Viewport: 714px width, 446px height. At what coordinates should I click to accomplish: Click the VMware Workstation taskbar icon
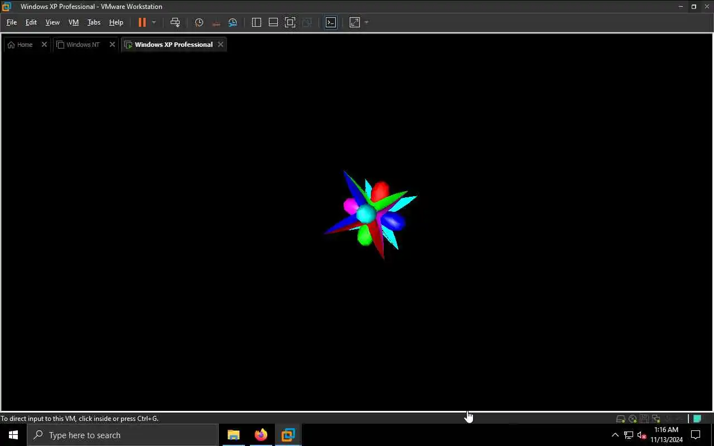point(288,435)
